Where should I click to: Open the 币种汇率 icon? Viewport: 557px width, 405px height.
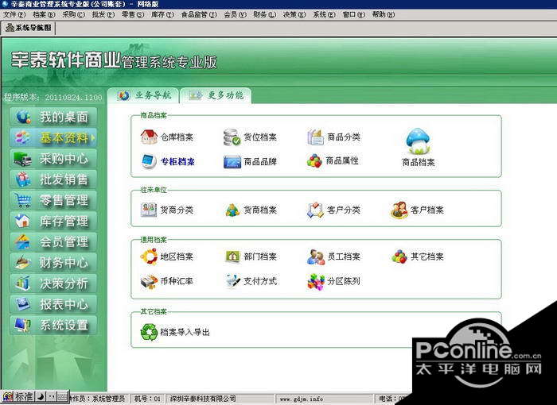tap(149, 282)
